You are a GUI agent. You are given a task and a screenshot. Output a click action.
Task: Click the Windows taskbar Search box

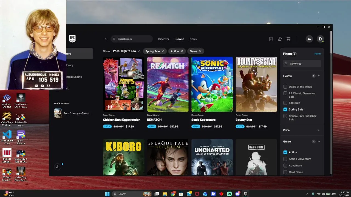click(x=133, y=194)
